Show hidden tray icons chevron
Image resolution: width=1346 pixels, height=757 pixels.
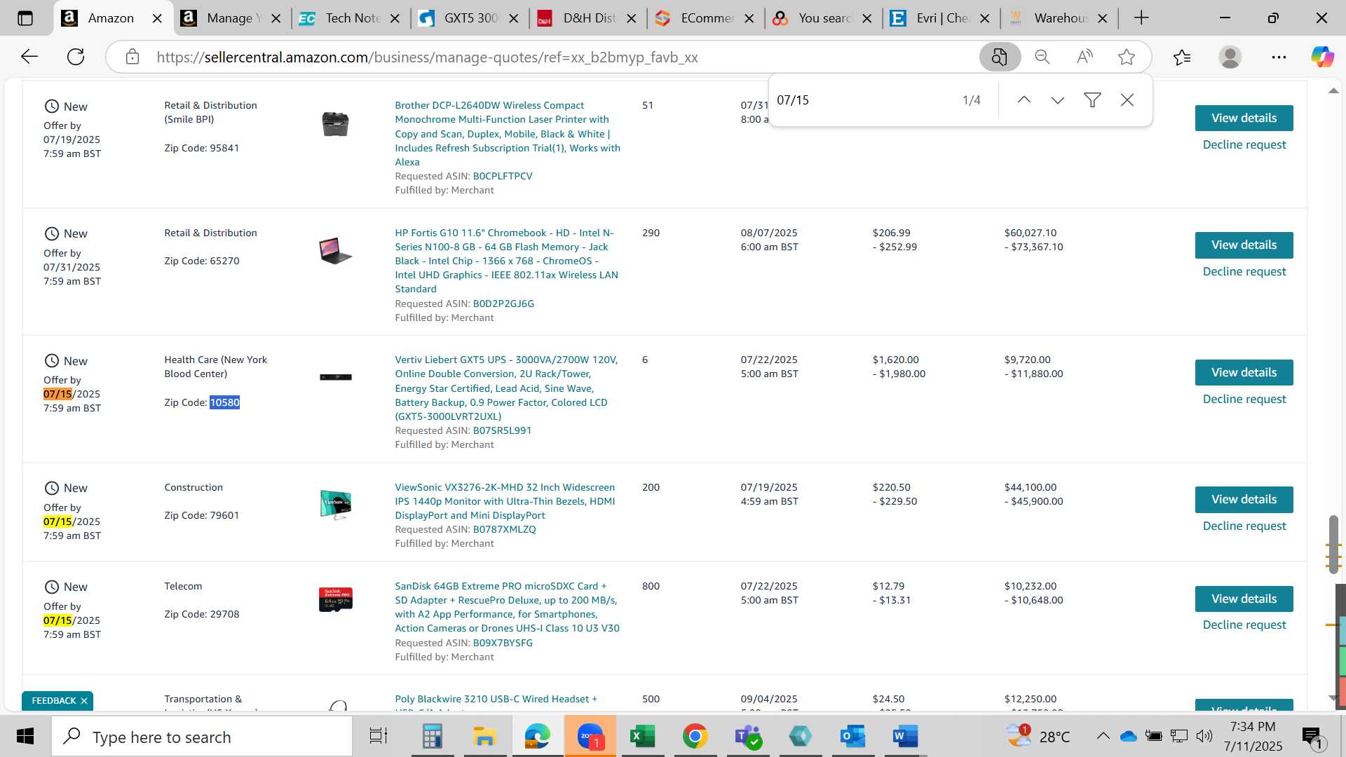click(x=1103, y=736)
